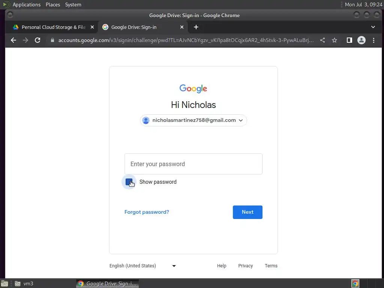Select the Google Drive: Sign-in taskbar button

pyautogui.click(x=108, y=283)
